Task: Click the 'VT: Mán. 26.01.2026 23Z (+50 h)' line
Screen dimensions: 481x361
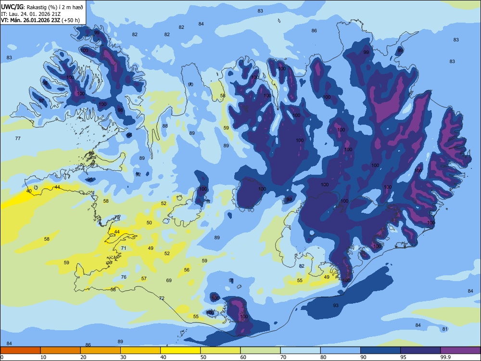Action: point(40,20)
